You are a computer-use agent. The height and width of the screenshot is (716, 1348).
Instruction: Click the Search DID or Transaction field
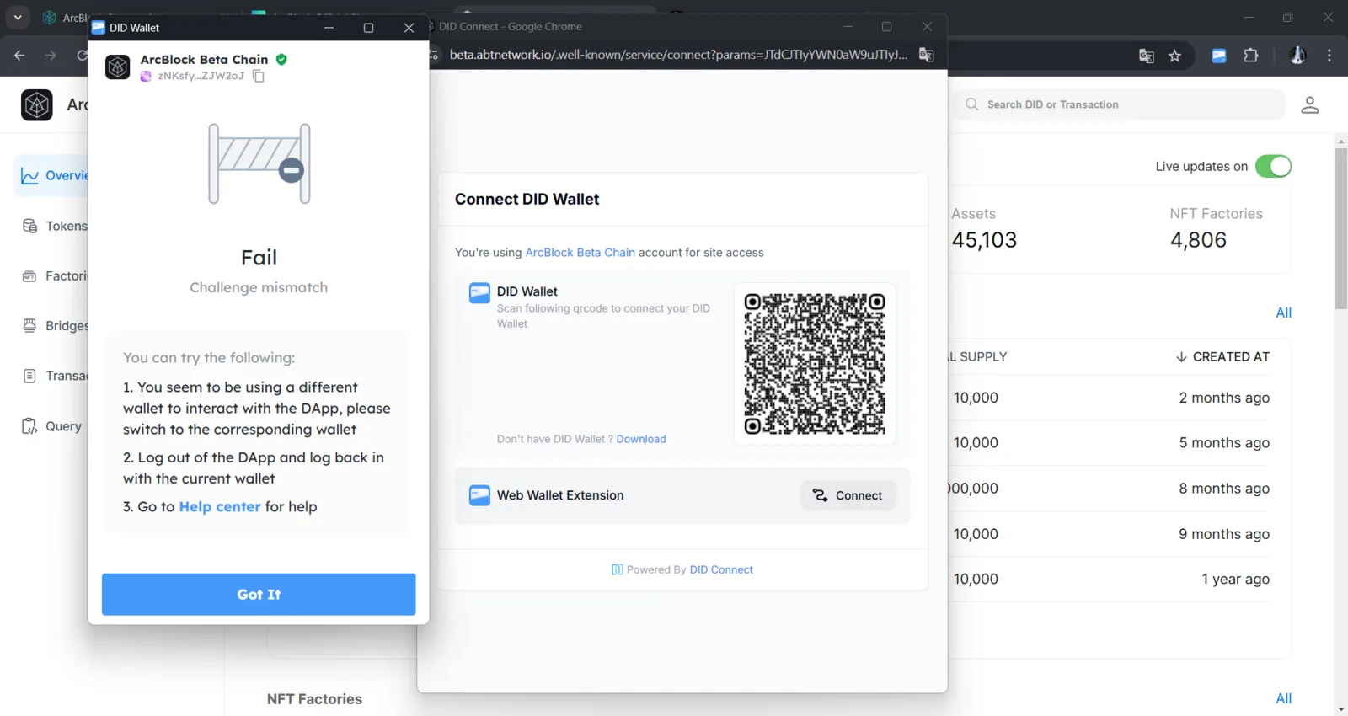[x=1120, y=104]
